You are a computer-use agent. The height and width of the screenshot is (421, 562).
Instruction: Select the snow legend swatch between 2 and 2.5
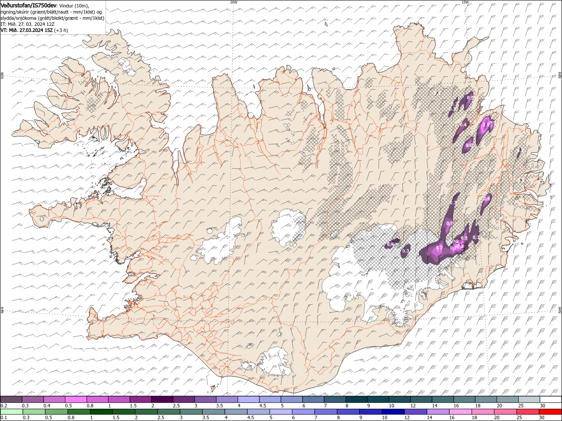pos(162,400)
